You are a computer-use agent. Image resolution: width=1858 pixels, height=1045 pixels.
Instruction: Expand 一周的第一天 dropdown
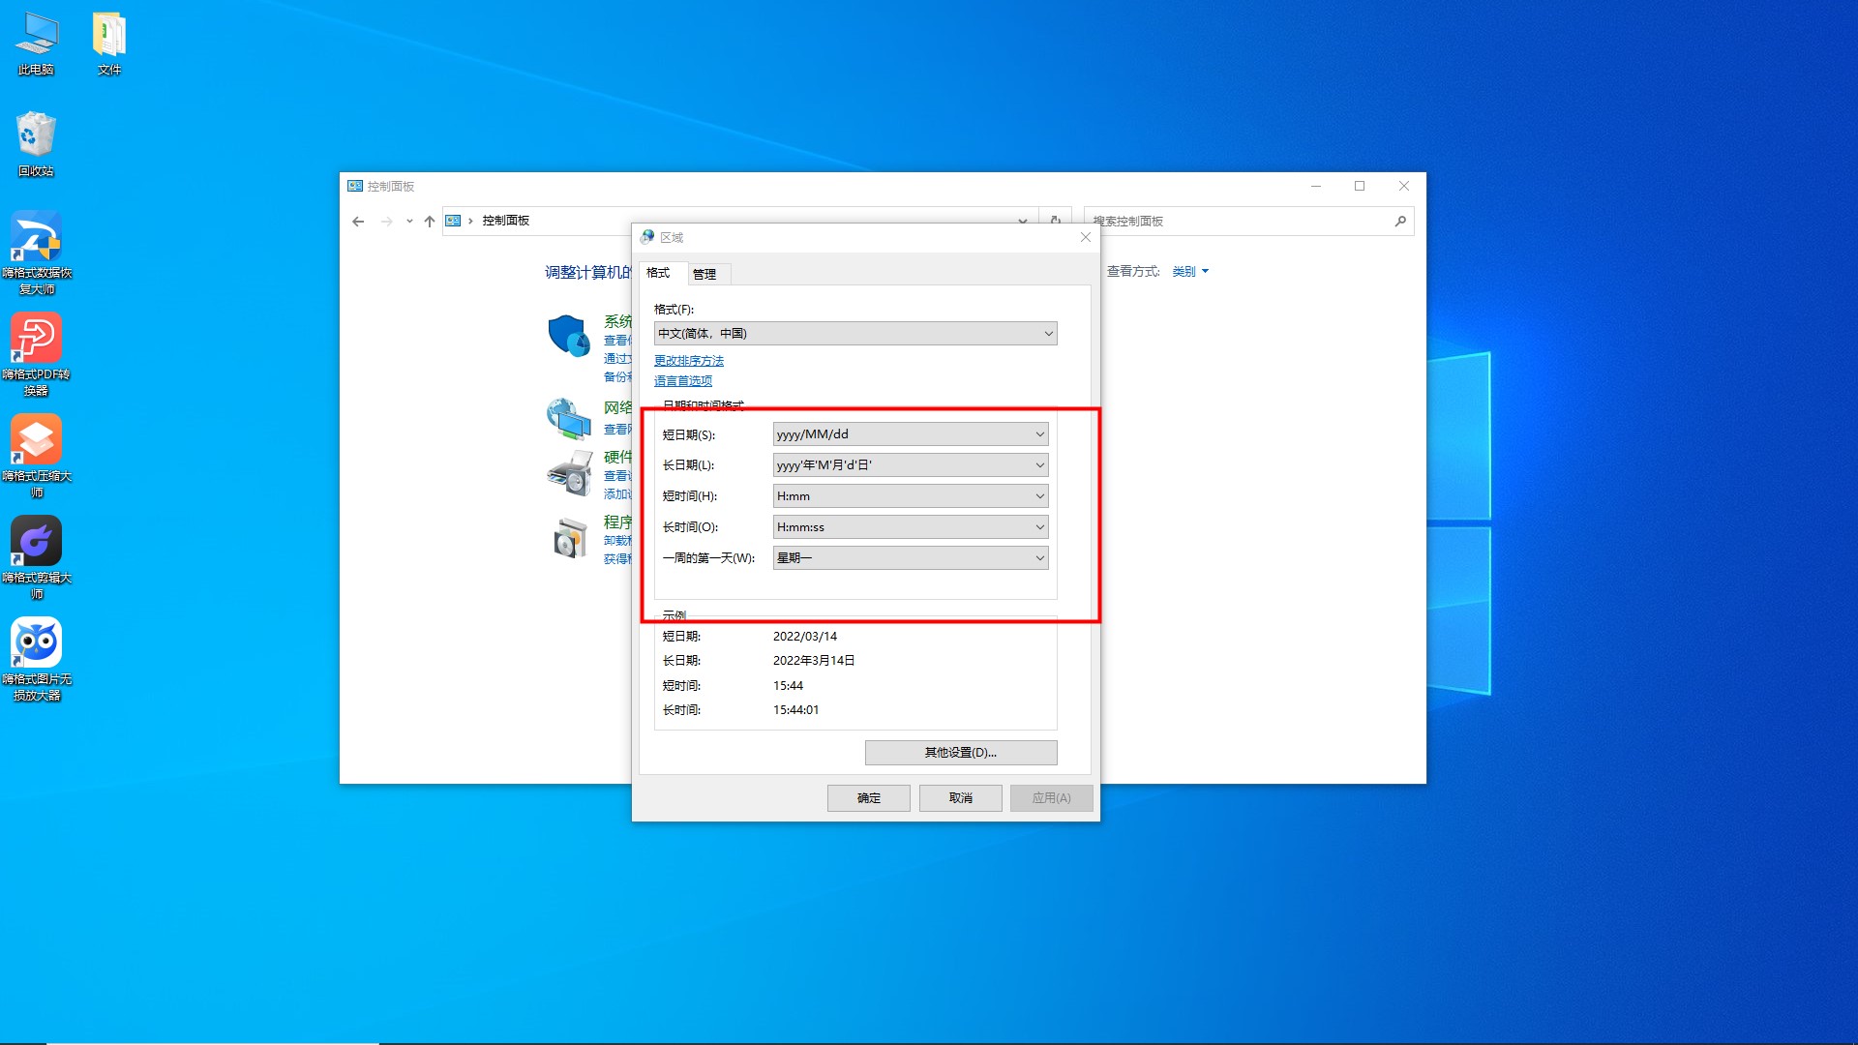pyautogui.click(x=910, y=558)
